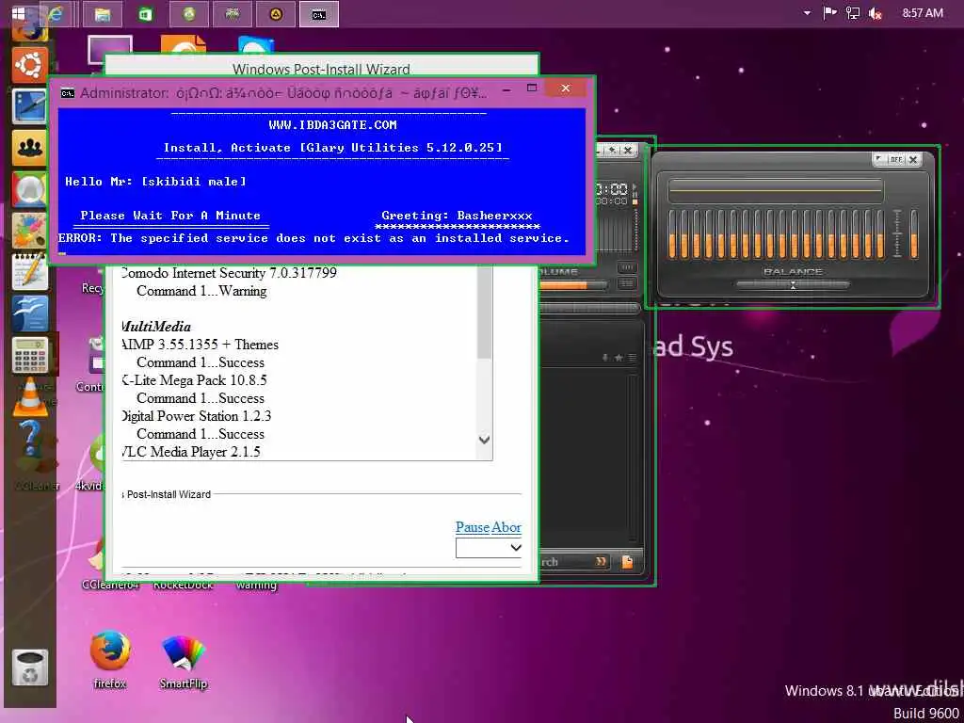Click the first equalizer band slider

point(672,233)
